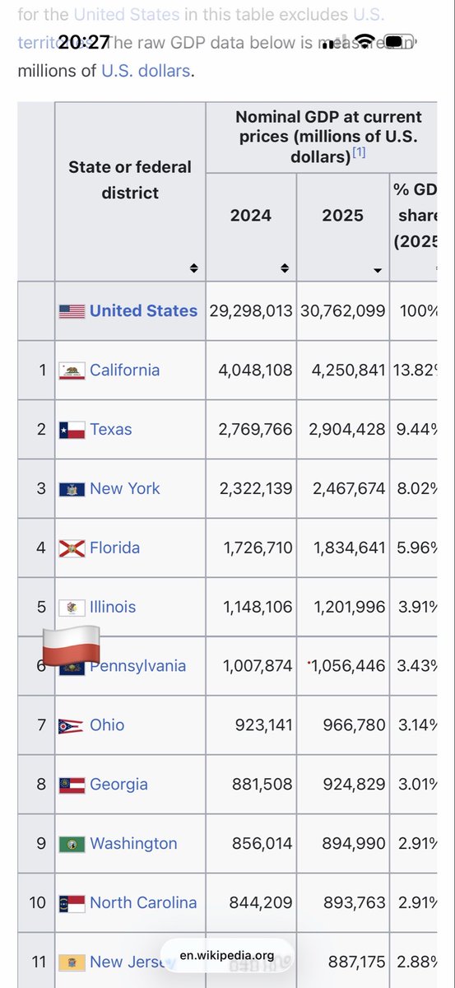
Task: Open the California article link
Action: [124, 370]
